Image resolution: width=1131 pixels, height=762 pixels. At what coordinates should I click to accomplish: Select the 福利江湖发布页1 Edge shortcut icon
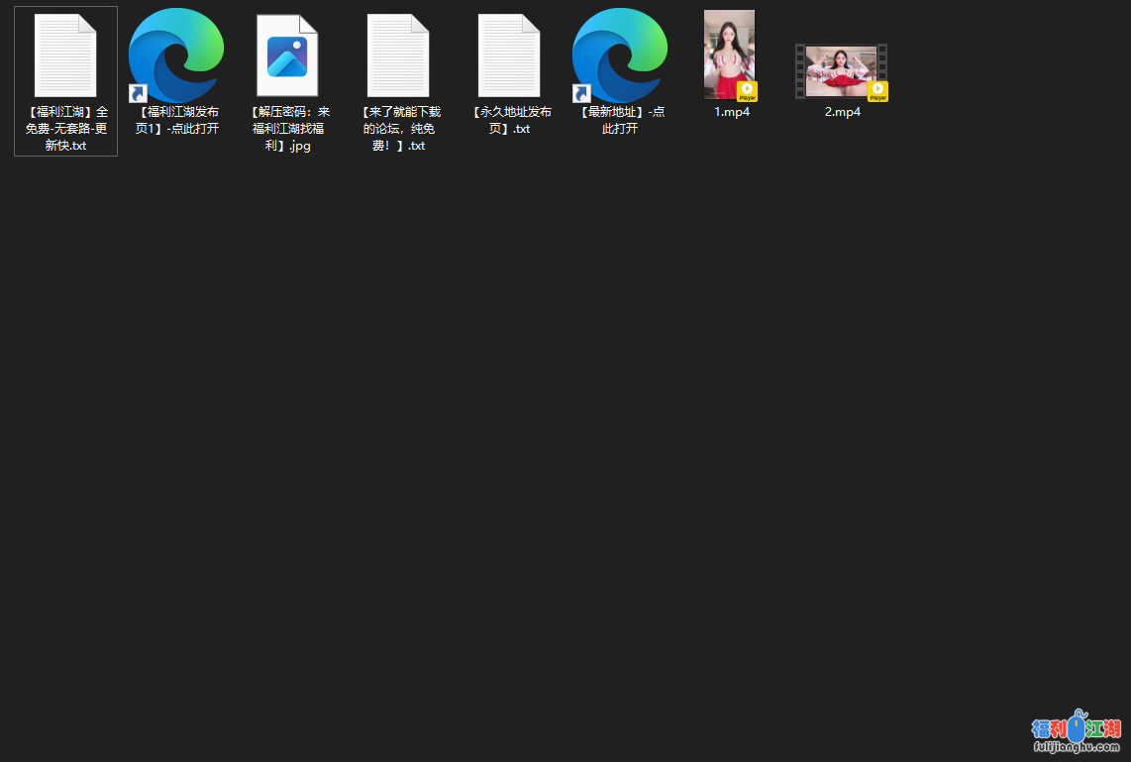tap(176, 55)
